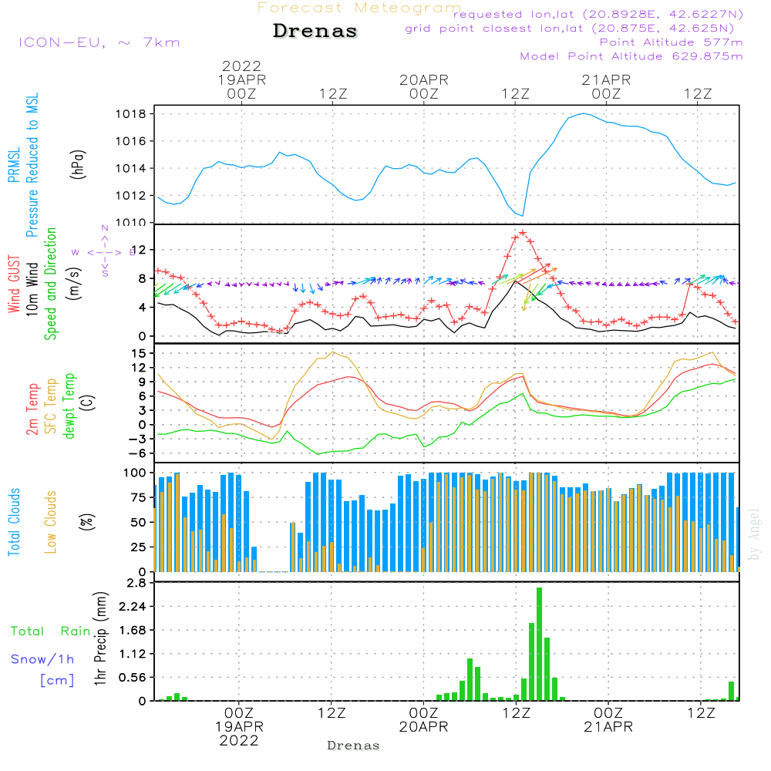Select the 'requested lon,lat (20.8928E, 42.6227N)' line

(598, 14)
